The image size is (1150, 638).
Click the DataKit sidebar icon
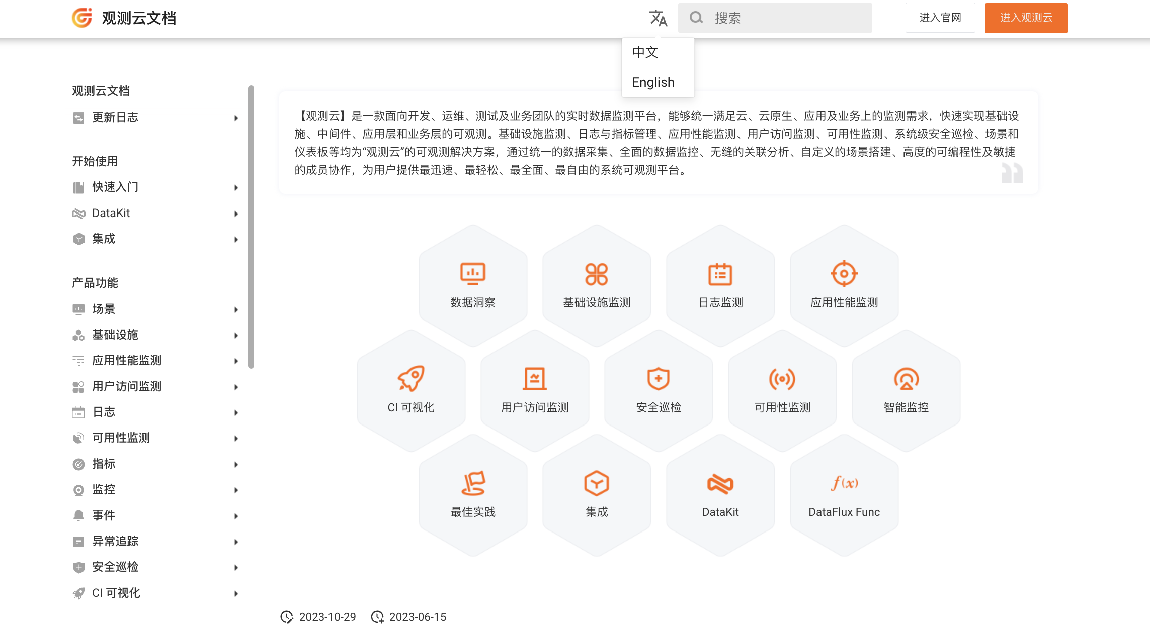click(78, 214)
